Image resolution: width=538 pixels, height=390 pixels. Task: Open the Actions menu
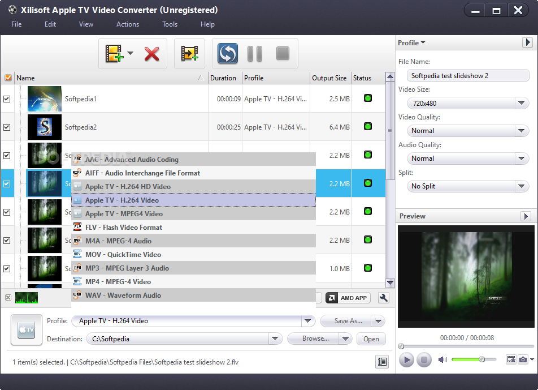[x=128, y=24]
